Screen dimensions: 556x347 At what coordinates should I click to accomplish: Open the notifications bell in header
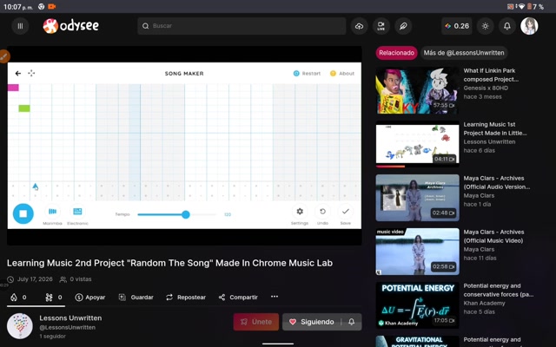point(507,26)
